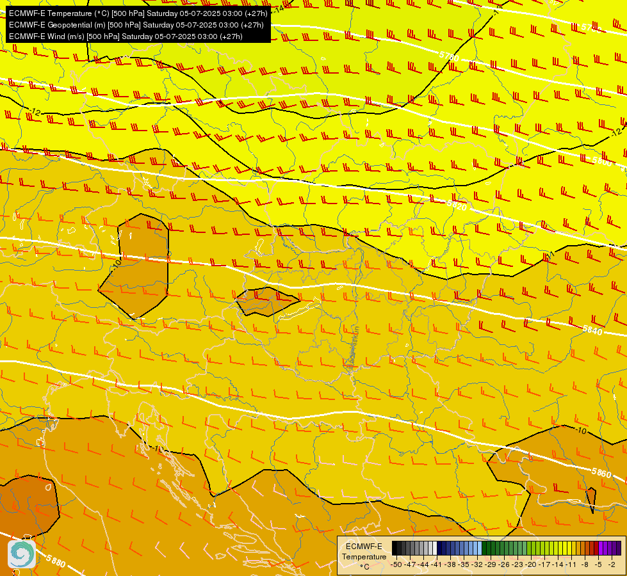Pick the white swatch just before -41 in the legend
Image resolution: width=627 pixels, height=576 pixels.
click(435, 548)
